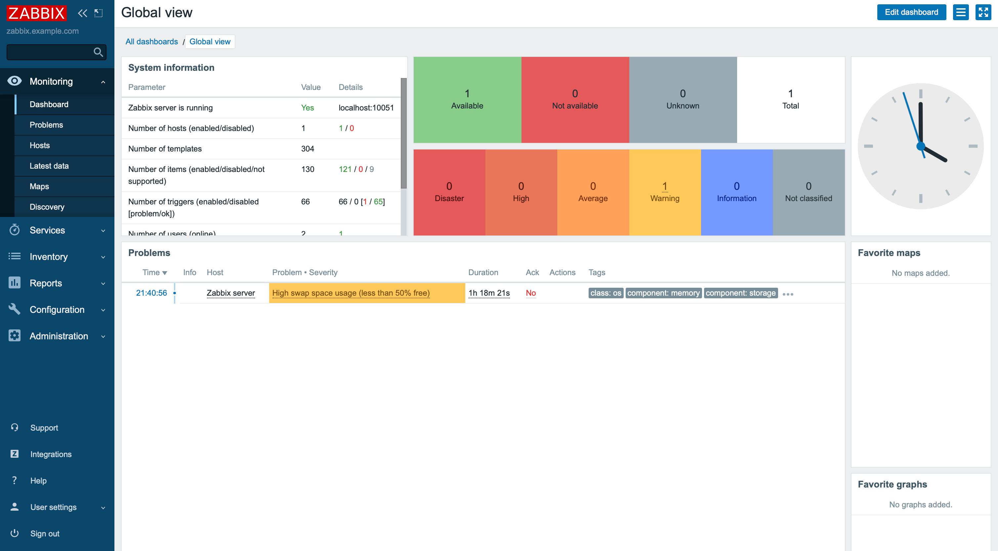Open the Monitoring section eye icon
Viewport: 998px width, 551px height.
point(14,81)
